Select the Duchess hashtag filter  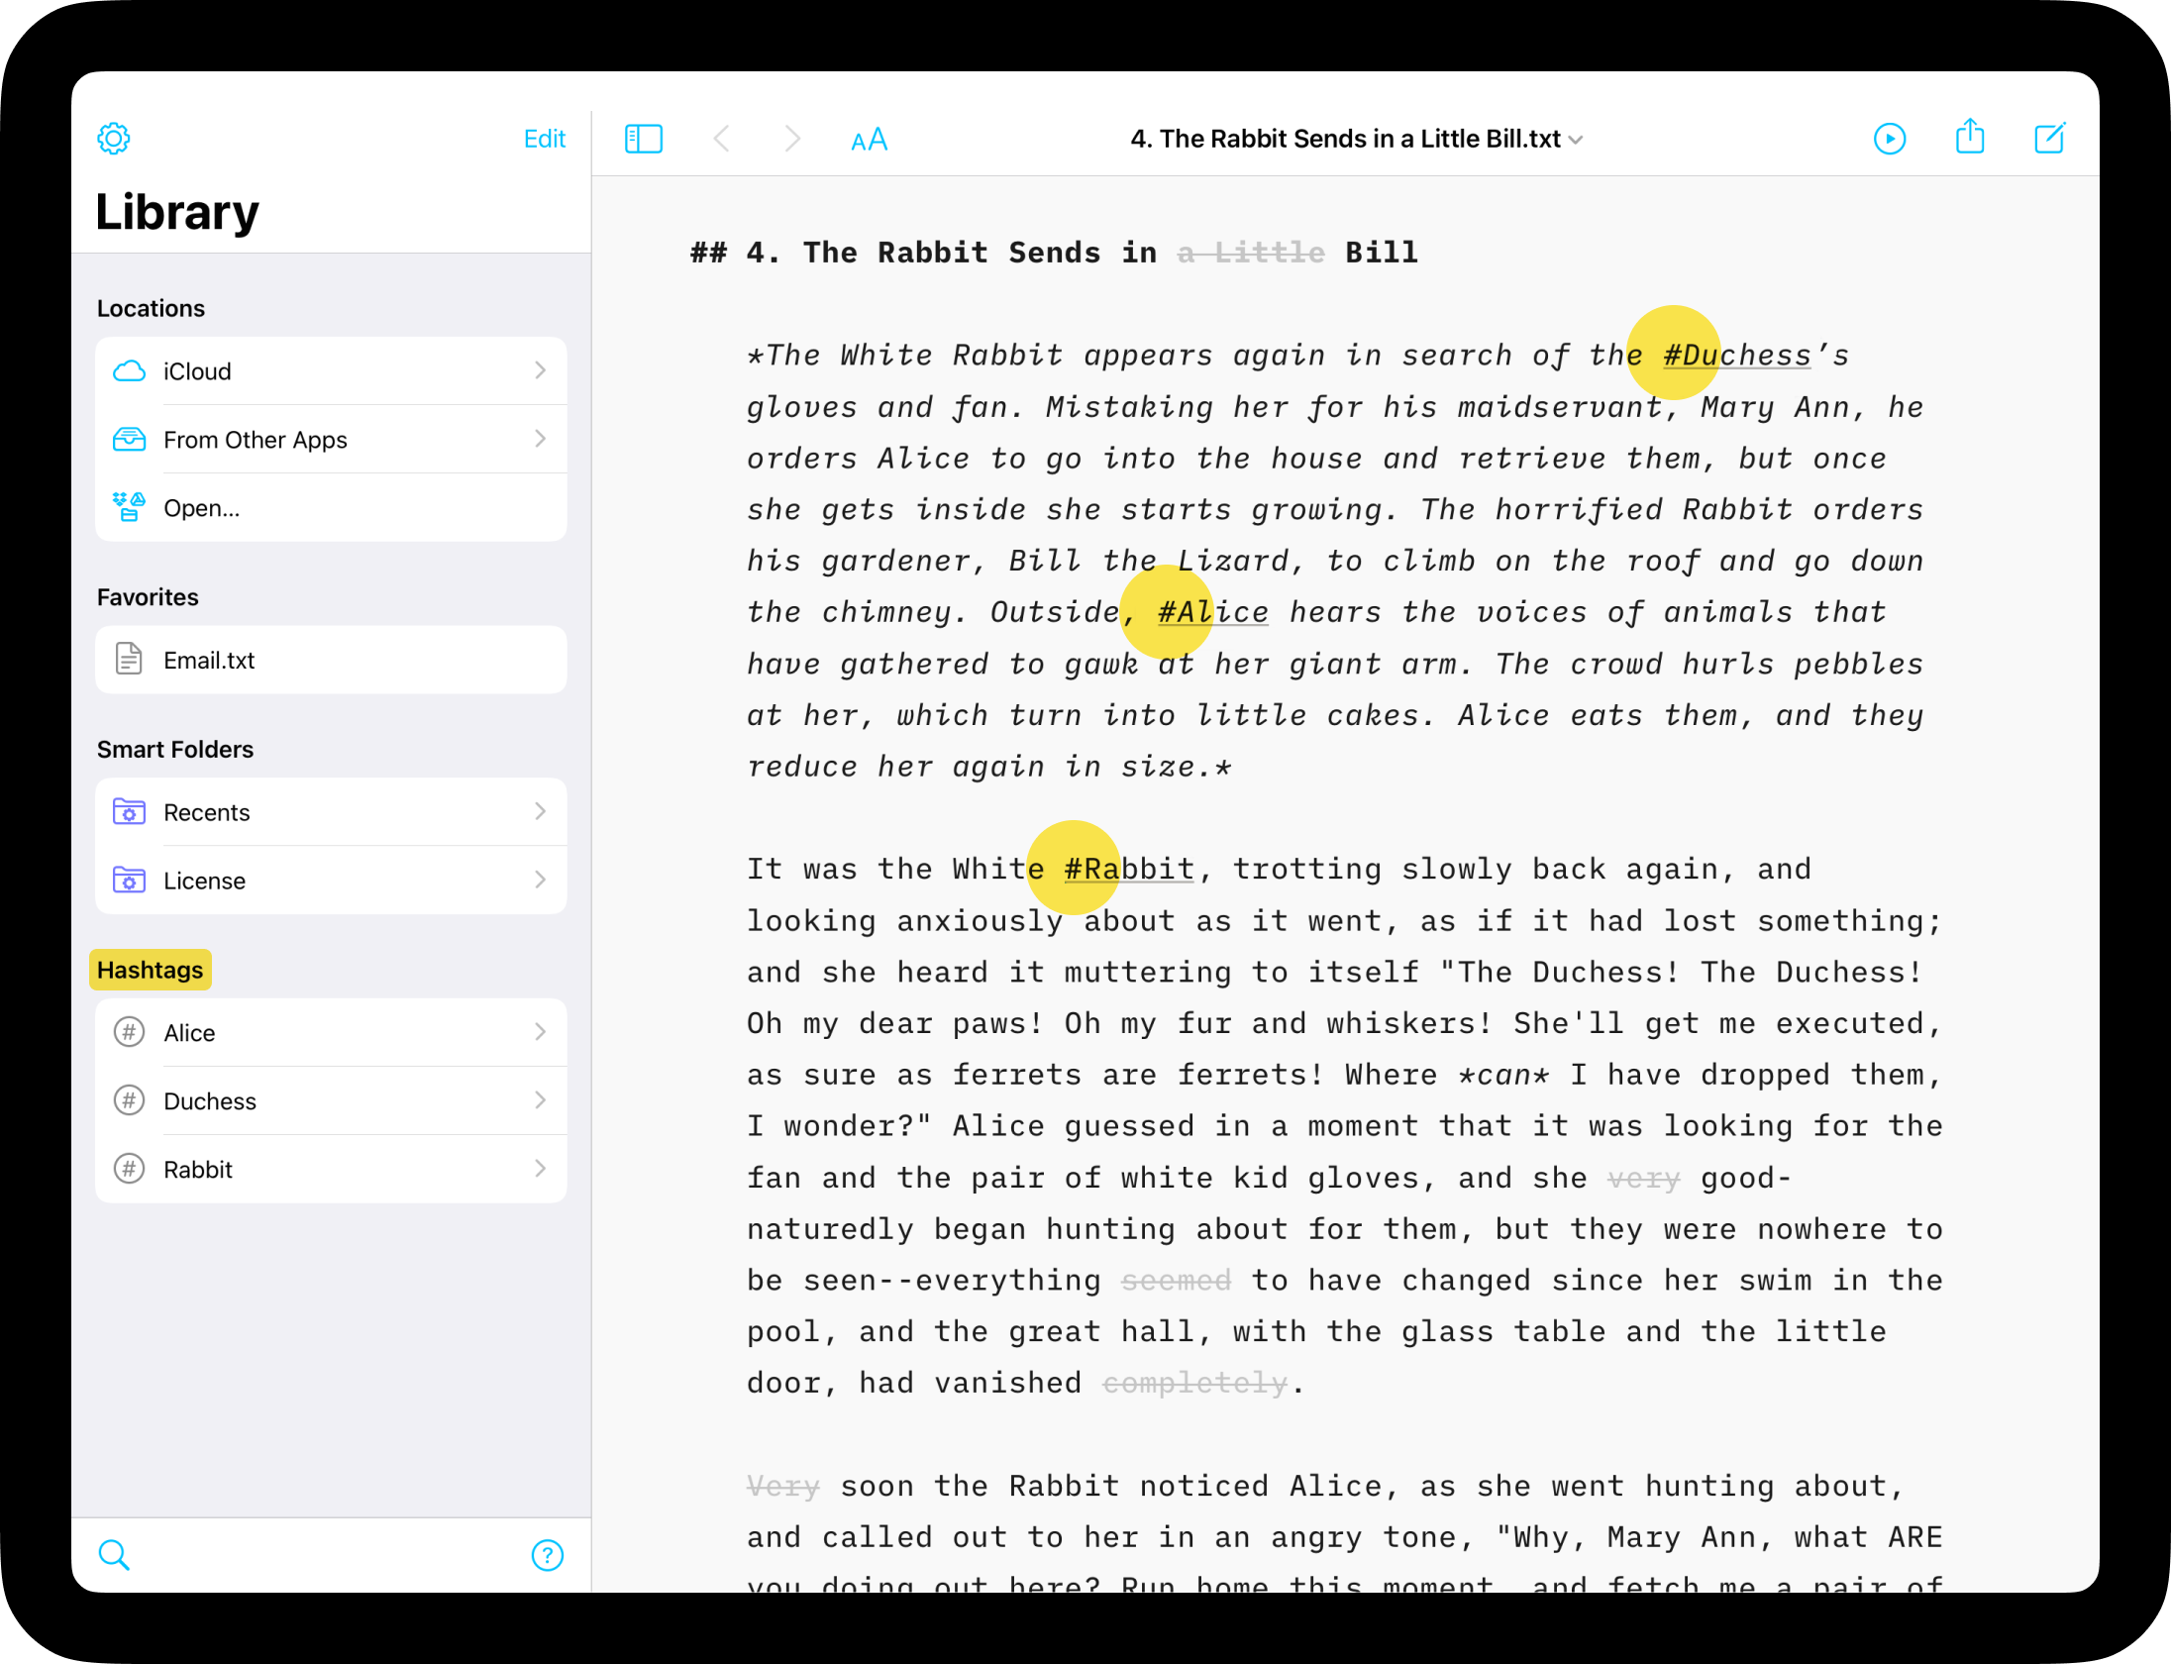[334, 1099]
